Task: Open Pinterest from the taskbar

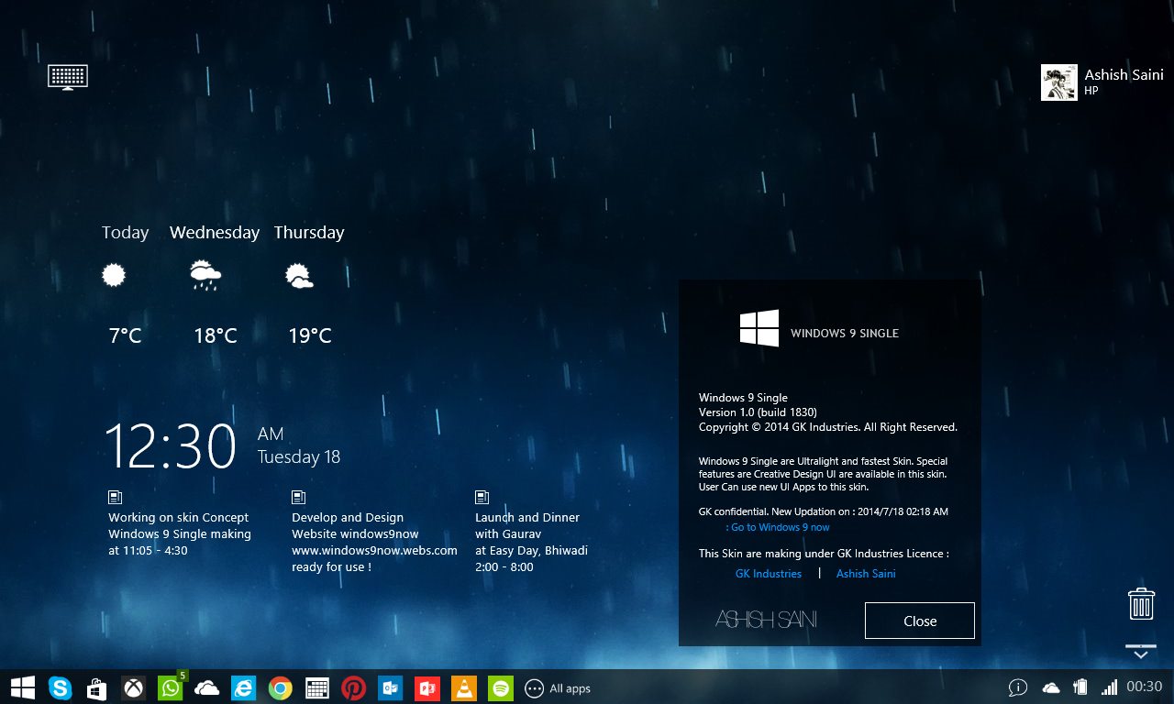Action: pos(353,687)
